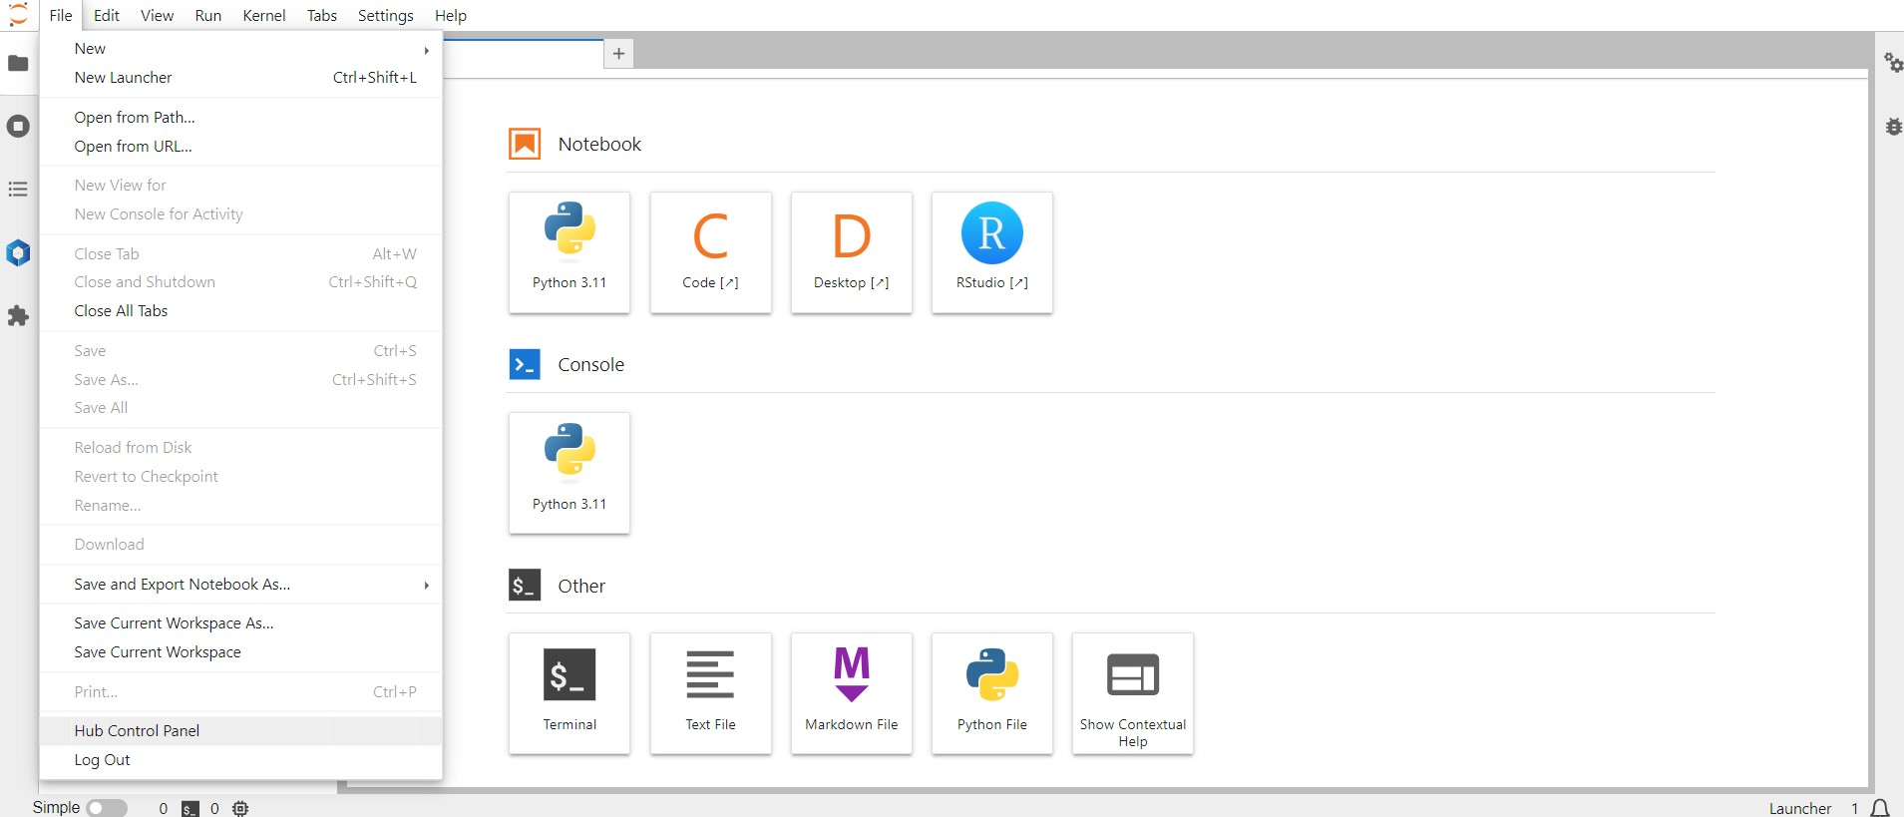Open Running Terminals and Kernels panel
Screen dimensions: 1904x817
click(x=18, y=127)
